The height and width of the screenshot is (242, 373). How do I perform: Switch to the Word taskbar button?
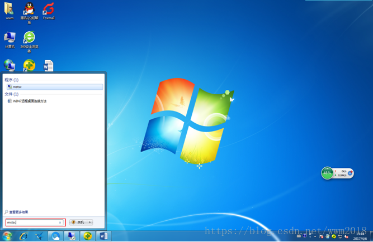coord(103,236)
